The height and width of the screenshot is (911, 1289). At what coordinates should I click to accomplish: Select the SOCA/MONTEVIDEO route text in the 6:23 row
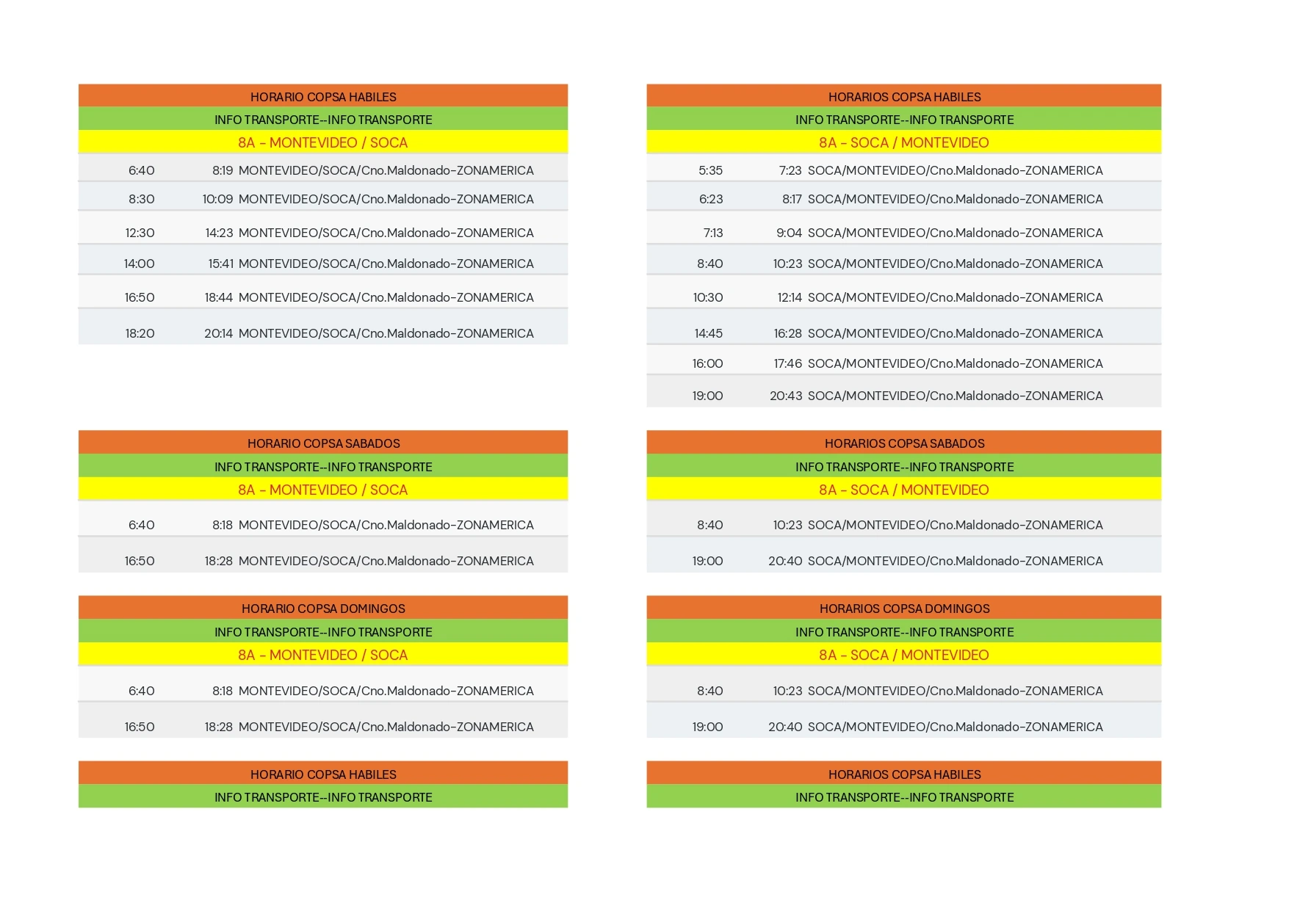(956, 199)
